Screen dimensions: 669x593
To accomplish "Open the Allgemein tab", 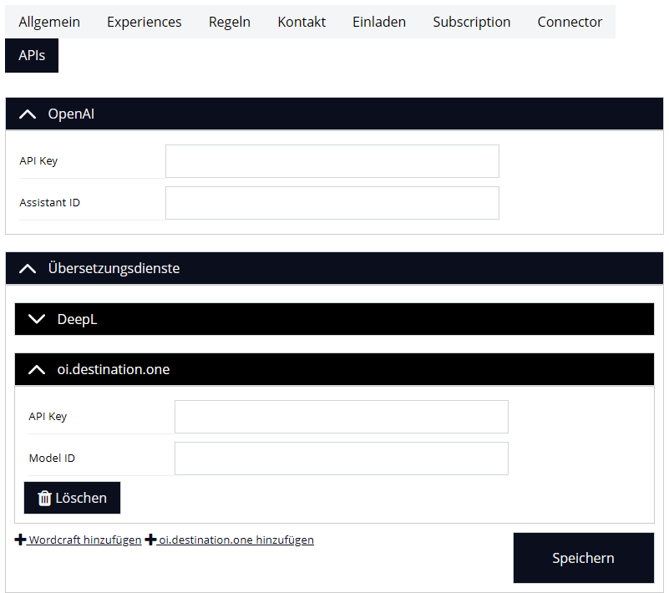I will click(49, 22).
